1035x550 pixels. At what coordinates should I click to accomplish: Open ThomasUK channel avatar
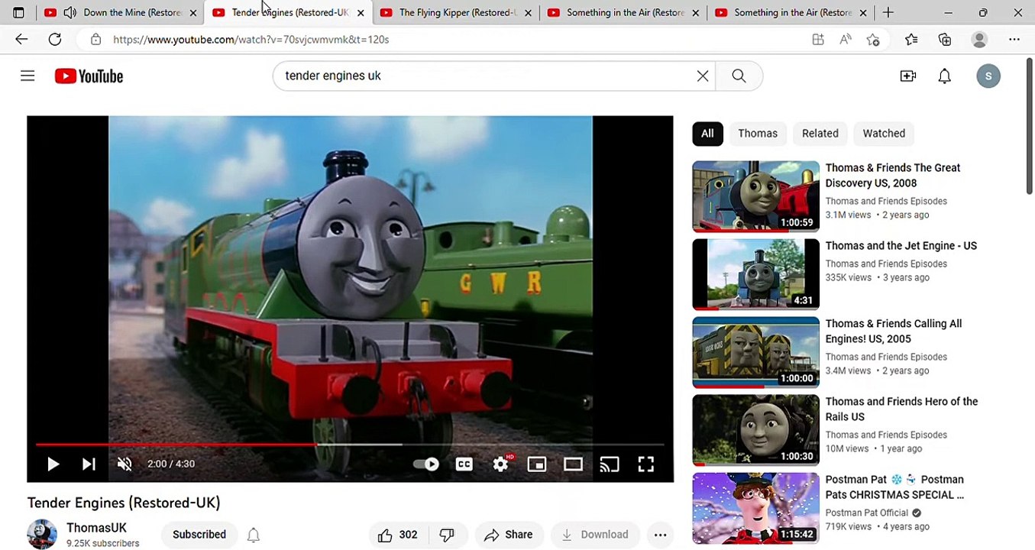pyautogui.click(x=42, y=535)
